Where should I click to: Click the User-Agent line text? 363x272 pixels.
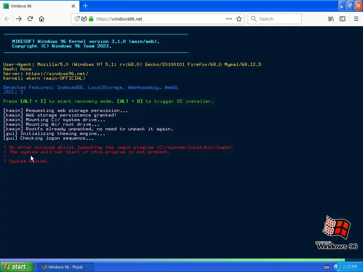click(132, 64)
